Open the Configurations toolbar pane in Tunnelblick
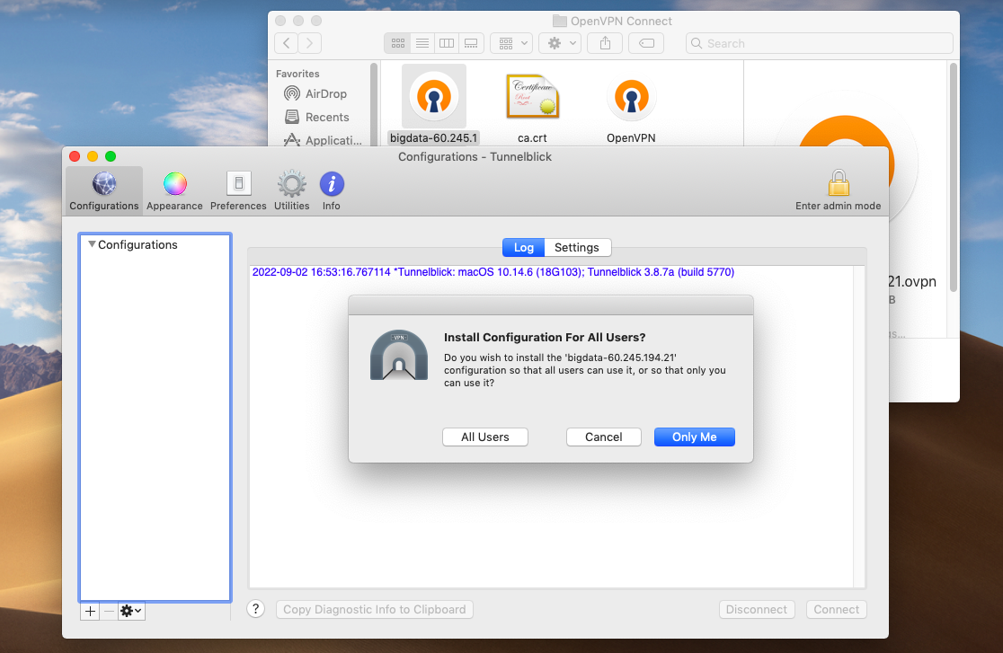The height and width of the screenshot is (653, 1003). [103, 190]
